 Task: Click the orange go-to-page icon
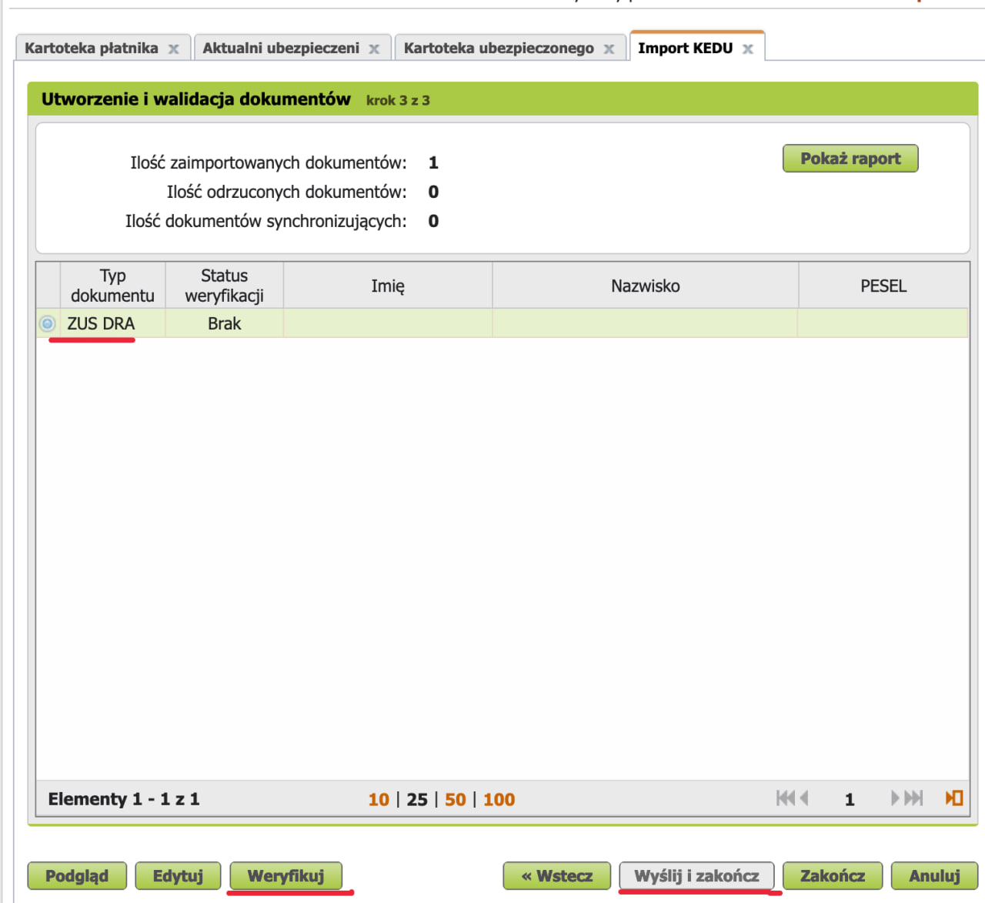pyautogui.click(x=954, y=798)
